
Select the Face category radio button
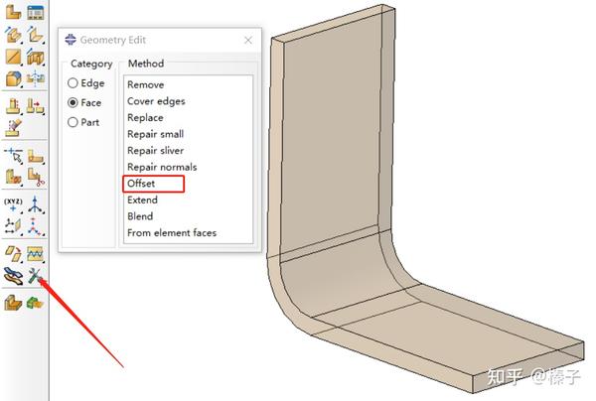(x=84, y=102)
